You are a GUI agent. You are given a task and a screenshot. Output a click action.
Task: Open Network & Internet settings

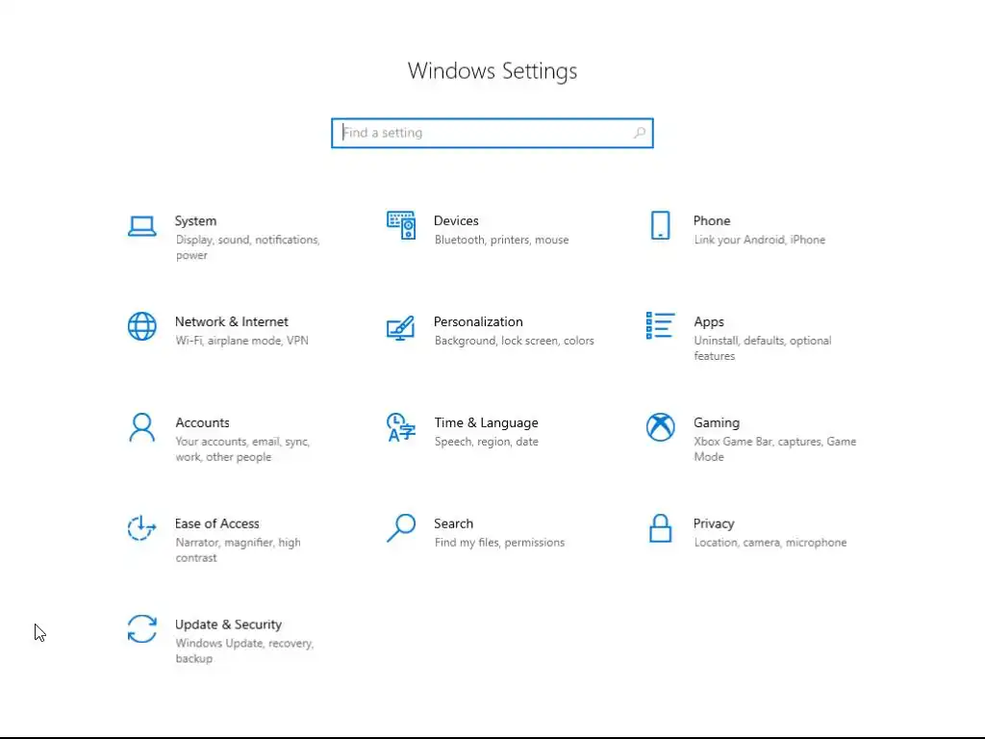pos(231,321)
